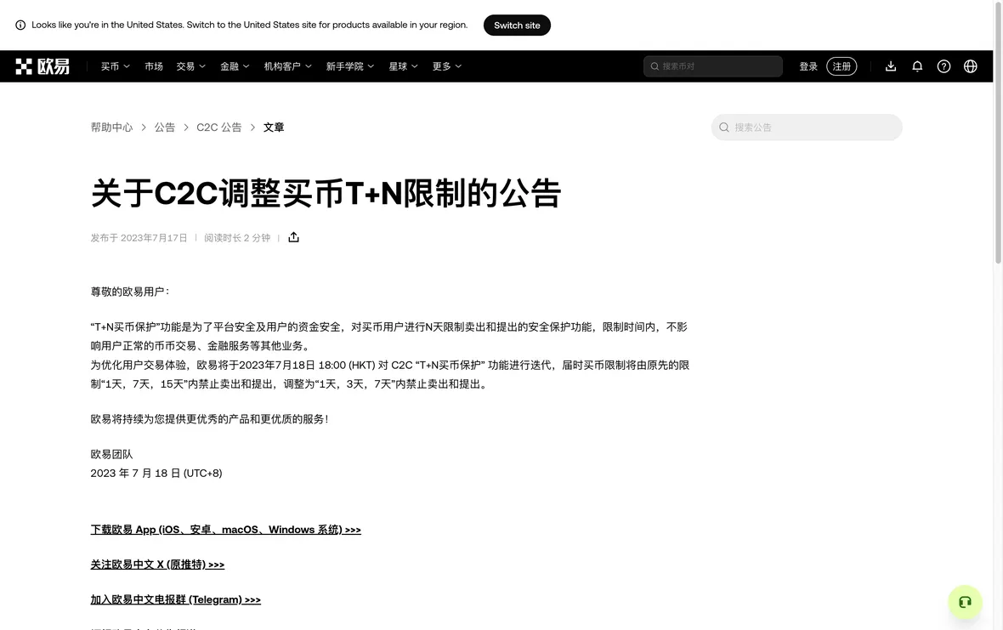Image resolution: width=1003 pixels, height=630 pixels.
Task: Expand the 机构客户 dropdown menu
Action: 288,66
